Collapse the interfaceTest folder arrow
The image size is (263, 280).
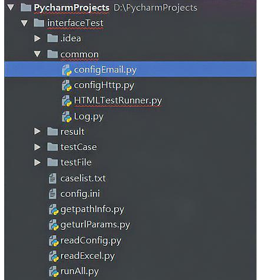24,23
